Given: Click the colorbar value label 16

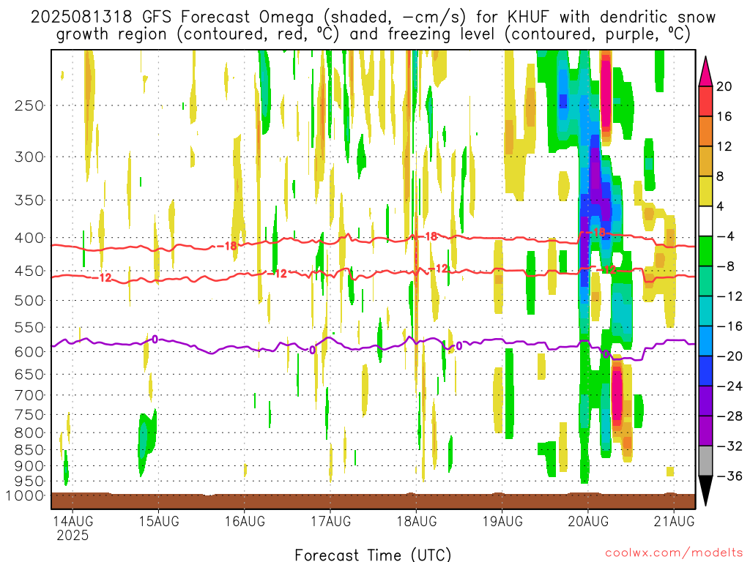Looking at the screenshot, I should [724, 116].
